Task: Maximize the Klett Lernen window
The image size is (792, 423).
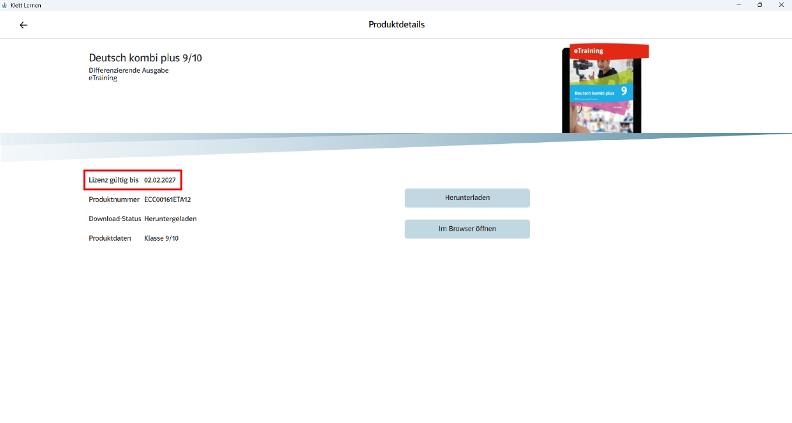Action: click(x=759, y=5)
